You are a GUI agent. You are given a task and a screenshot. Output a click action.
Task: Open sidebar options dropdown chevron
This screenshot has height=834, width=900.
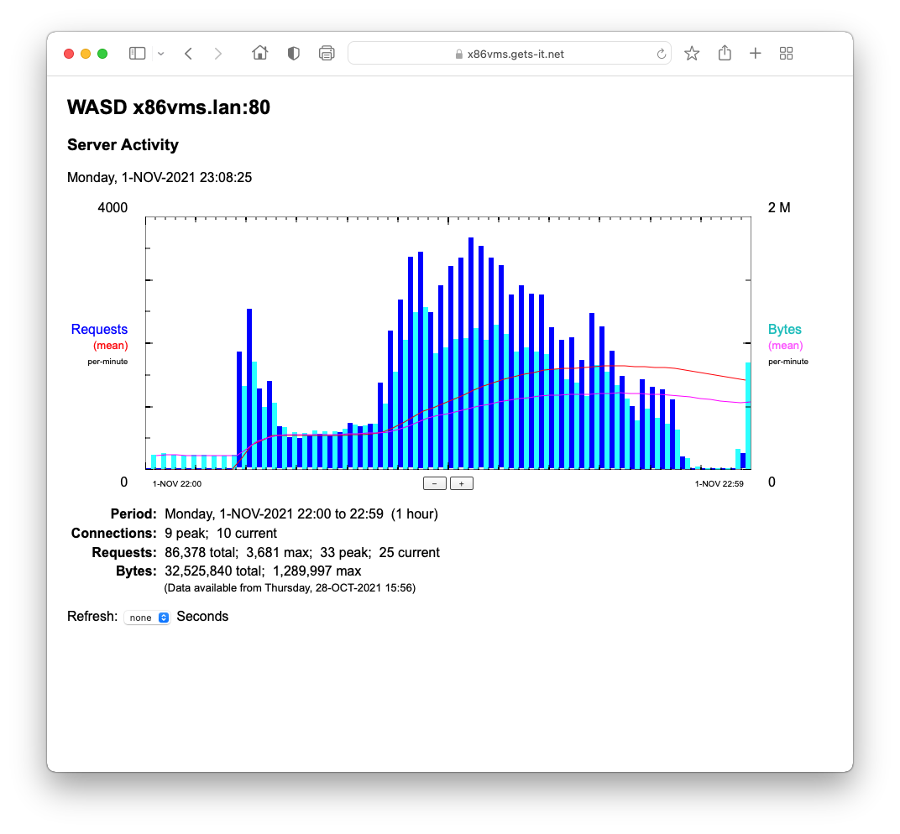coord(161,54)
